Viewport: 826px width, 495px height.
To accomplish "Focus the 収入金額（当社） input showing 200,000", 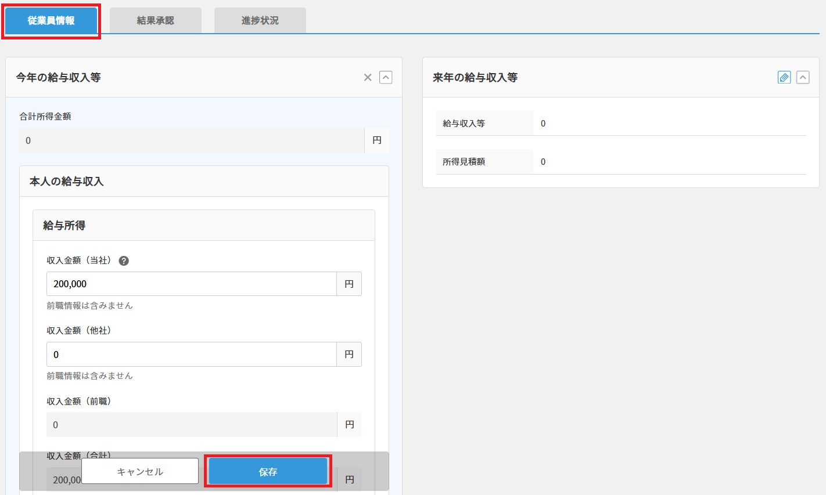I will (x=192, y=284).
